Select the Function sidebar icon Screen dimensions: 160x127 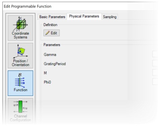tap(20, 83)
